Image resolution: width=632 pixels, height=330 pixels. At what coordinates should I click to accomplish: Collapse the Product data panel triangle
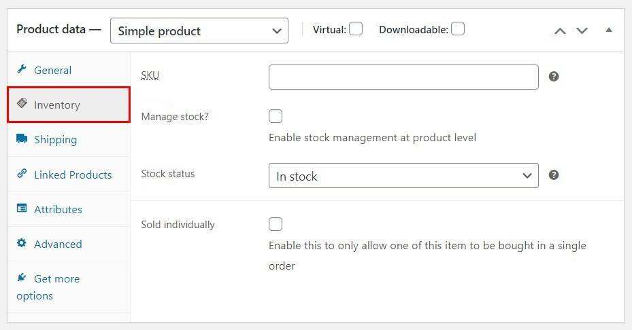[x=609, y=30]
